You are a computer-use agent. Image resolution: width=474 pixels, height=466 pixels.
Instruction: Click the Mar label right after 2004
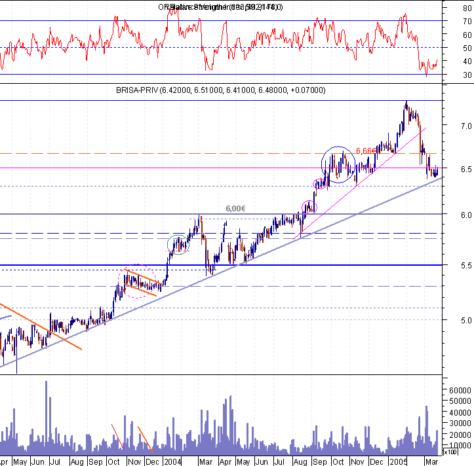click(x=206, y=462)
